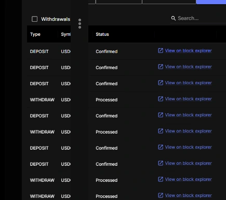Select Processed status in the first WITHDRAW row

coord(107,100)
